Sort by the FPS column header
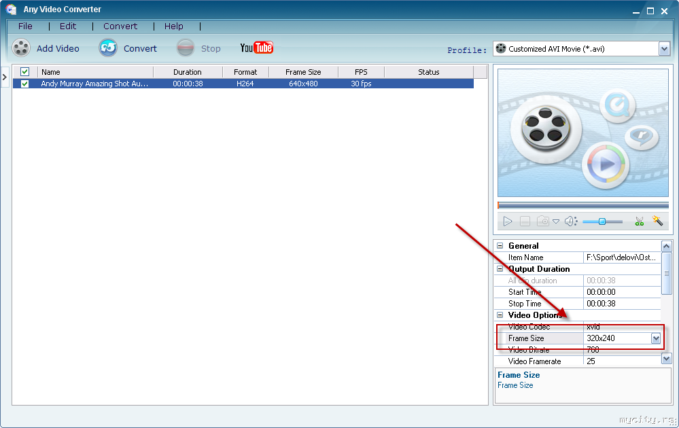 click(361, 72)
